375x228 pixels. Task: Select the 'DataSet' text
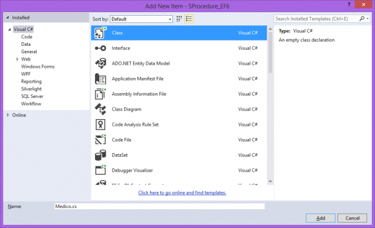[x=120, y=155]
